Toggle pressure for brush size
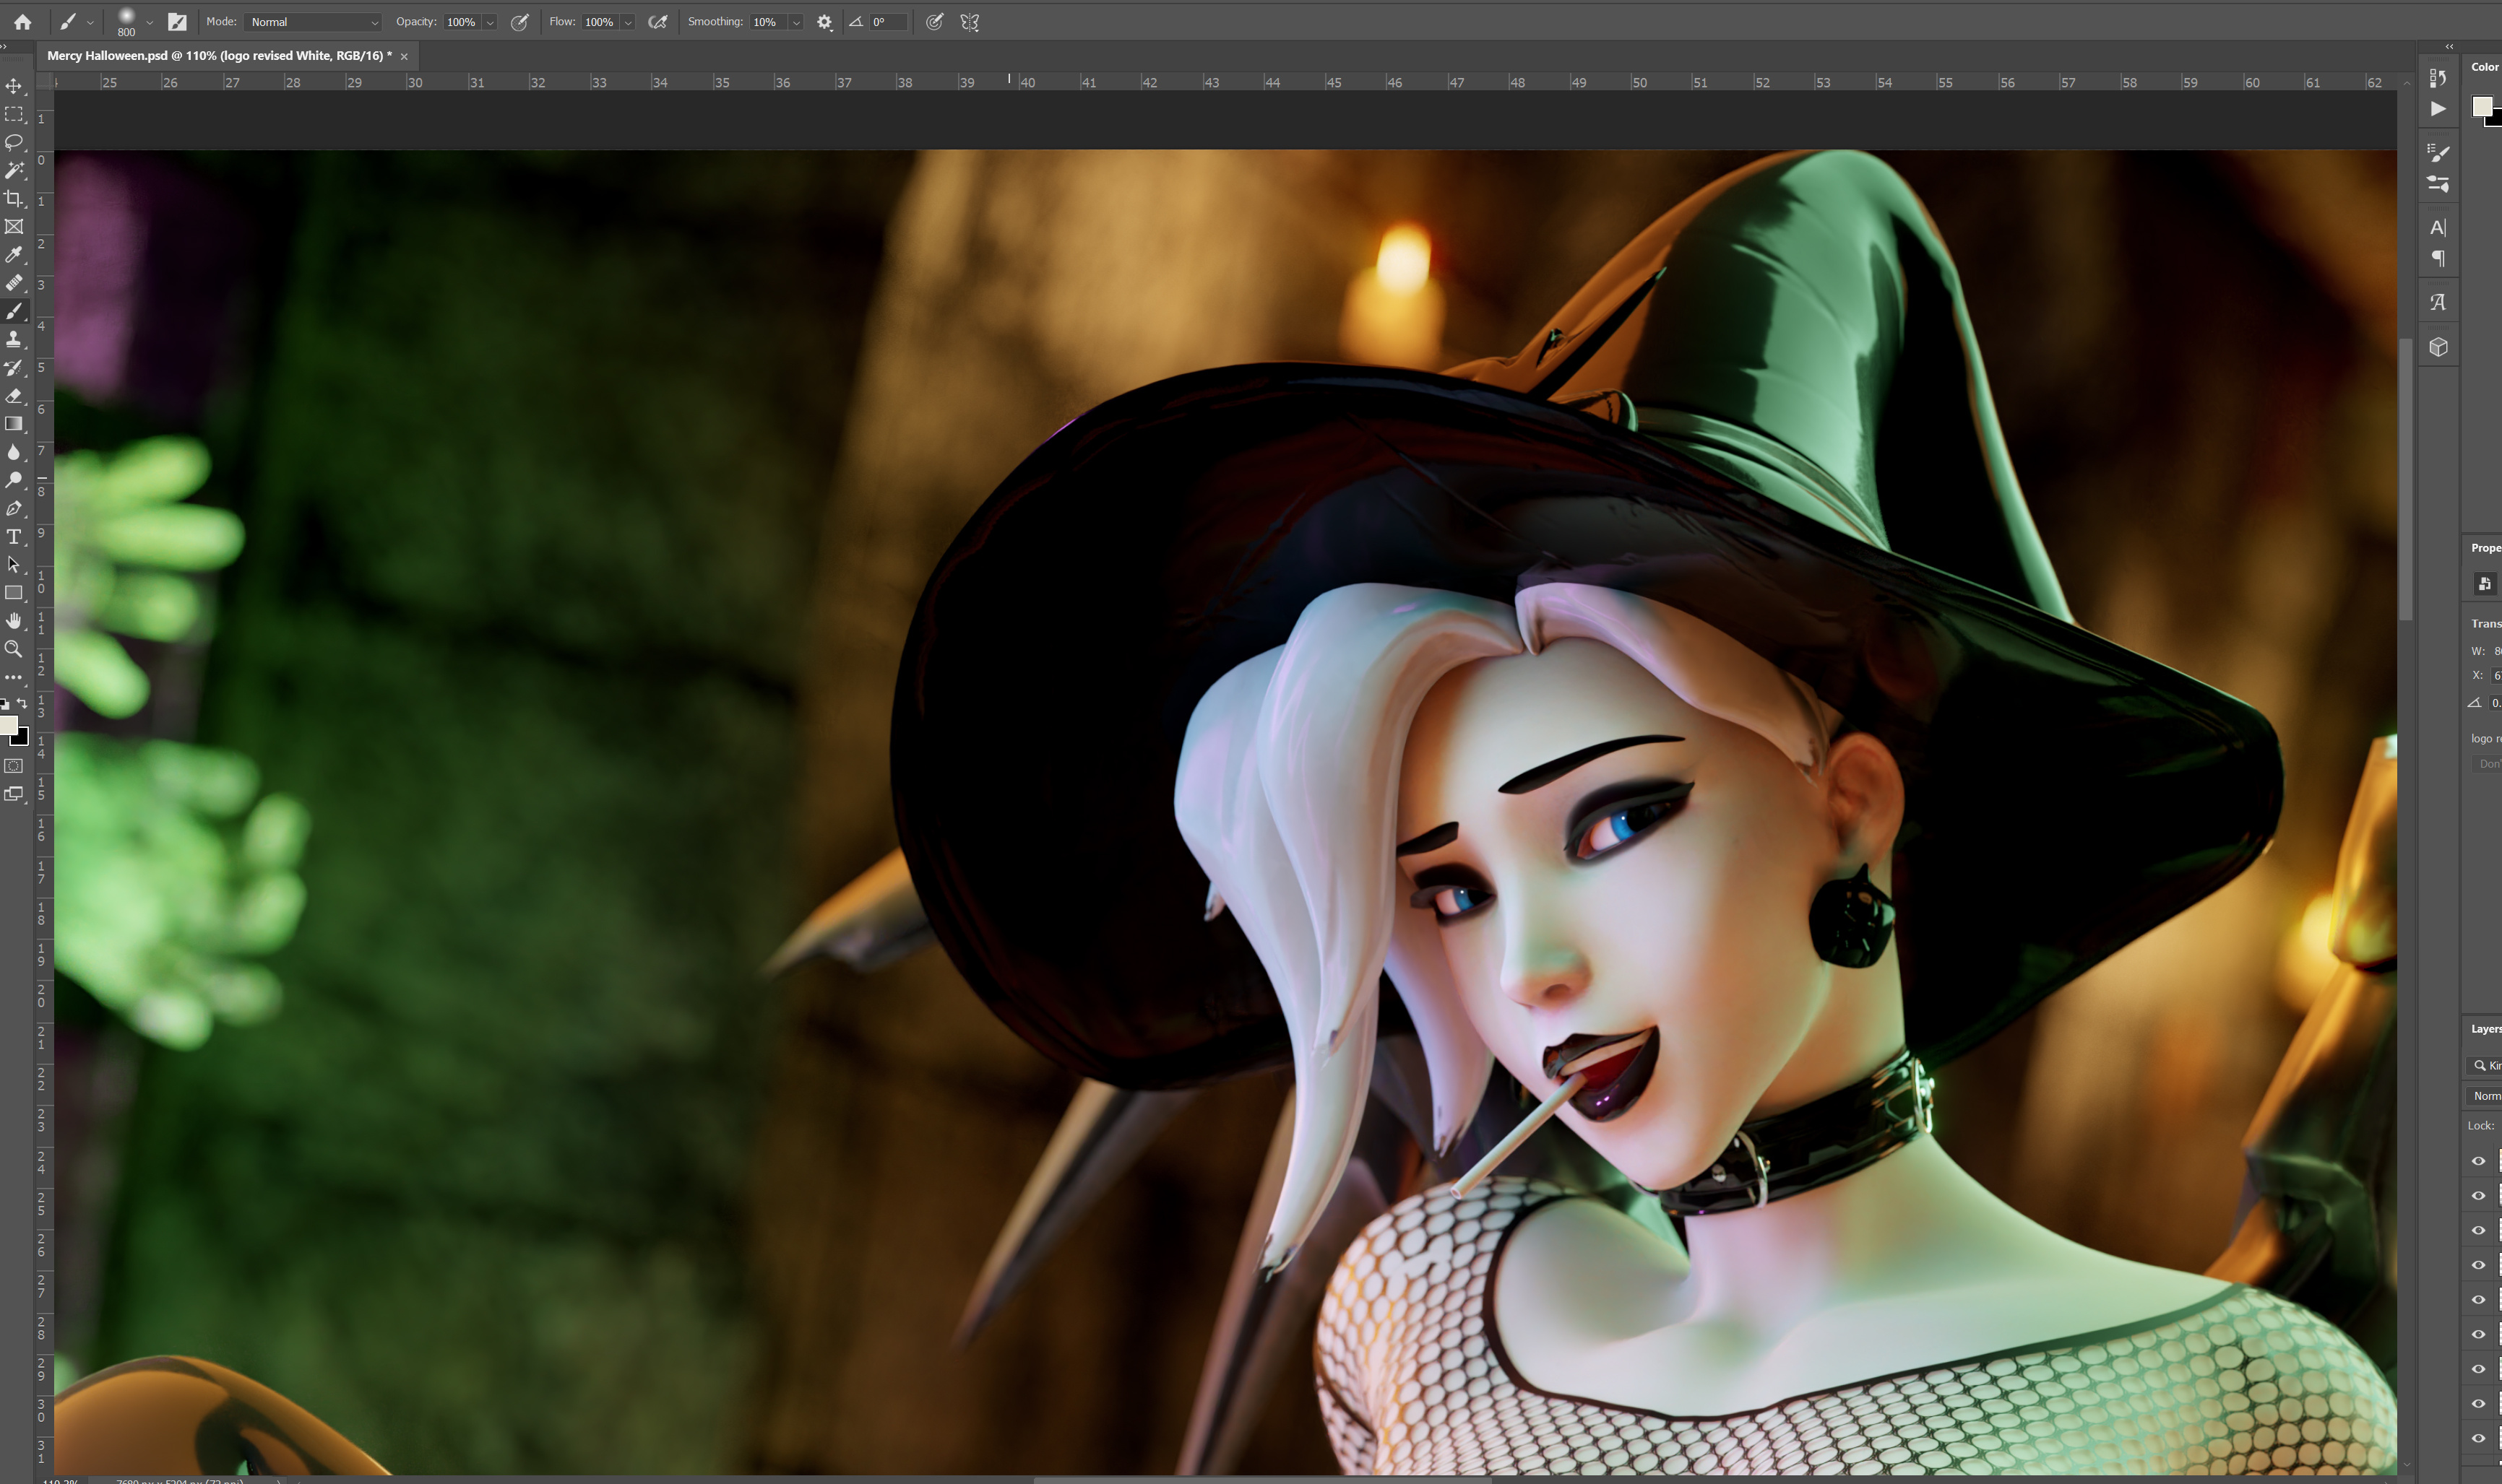2502x1484 pixels. pyautogui.click(x=933, y=22)
